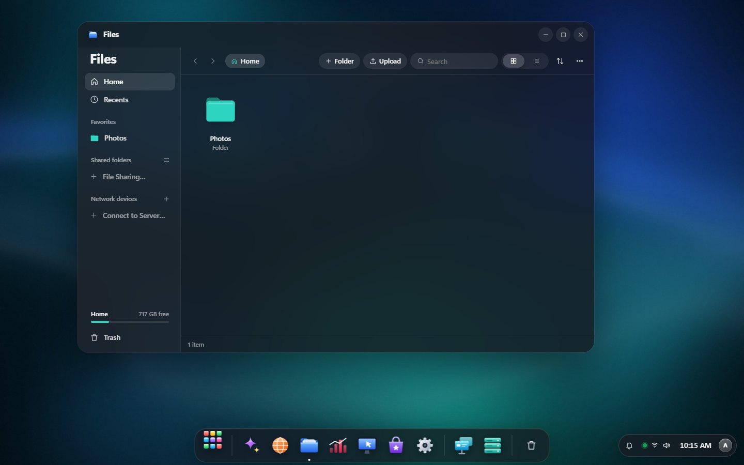Open the remote desktop monitor icon in dock

367,445
